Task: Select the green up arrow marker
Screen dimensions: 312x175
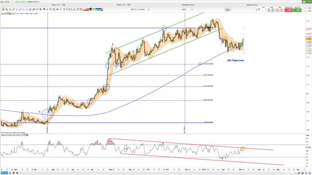Action: pyautogui.click(x=61, y=9)
